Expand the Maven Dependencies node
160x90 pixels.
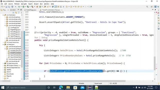click(x=3, y=68)
